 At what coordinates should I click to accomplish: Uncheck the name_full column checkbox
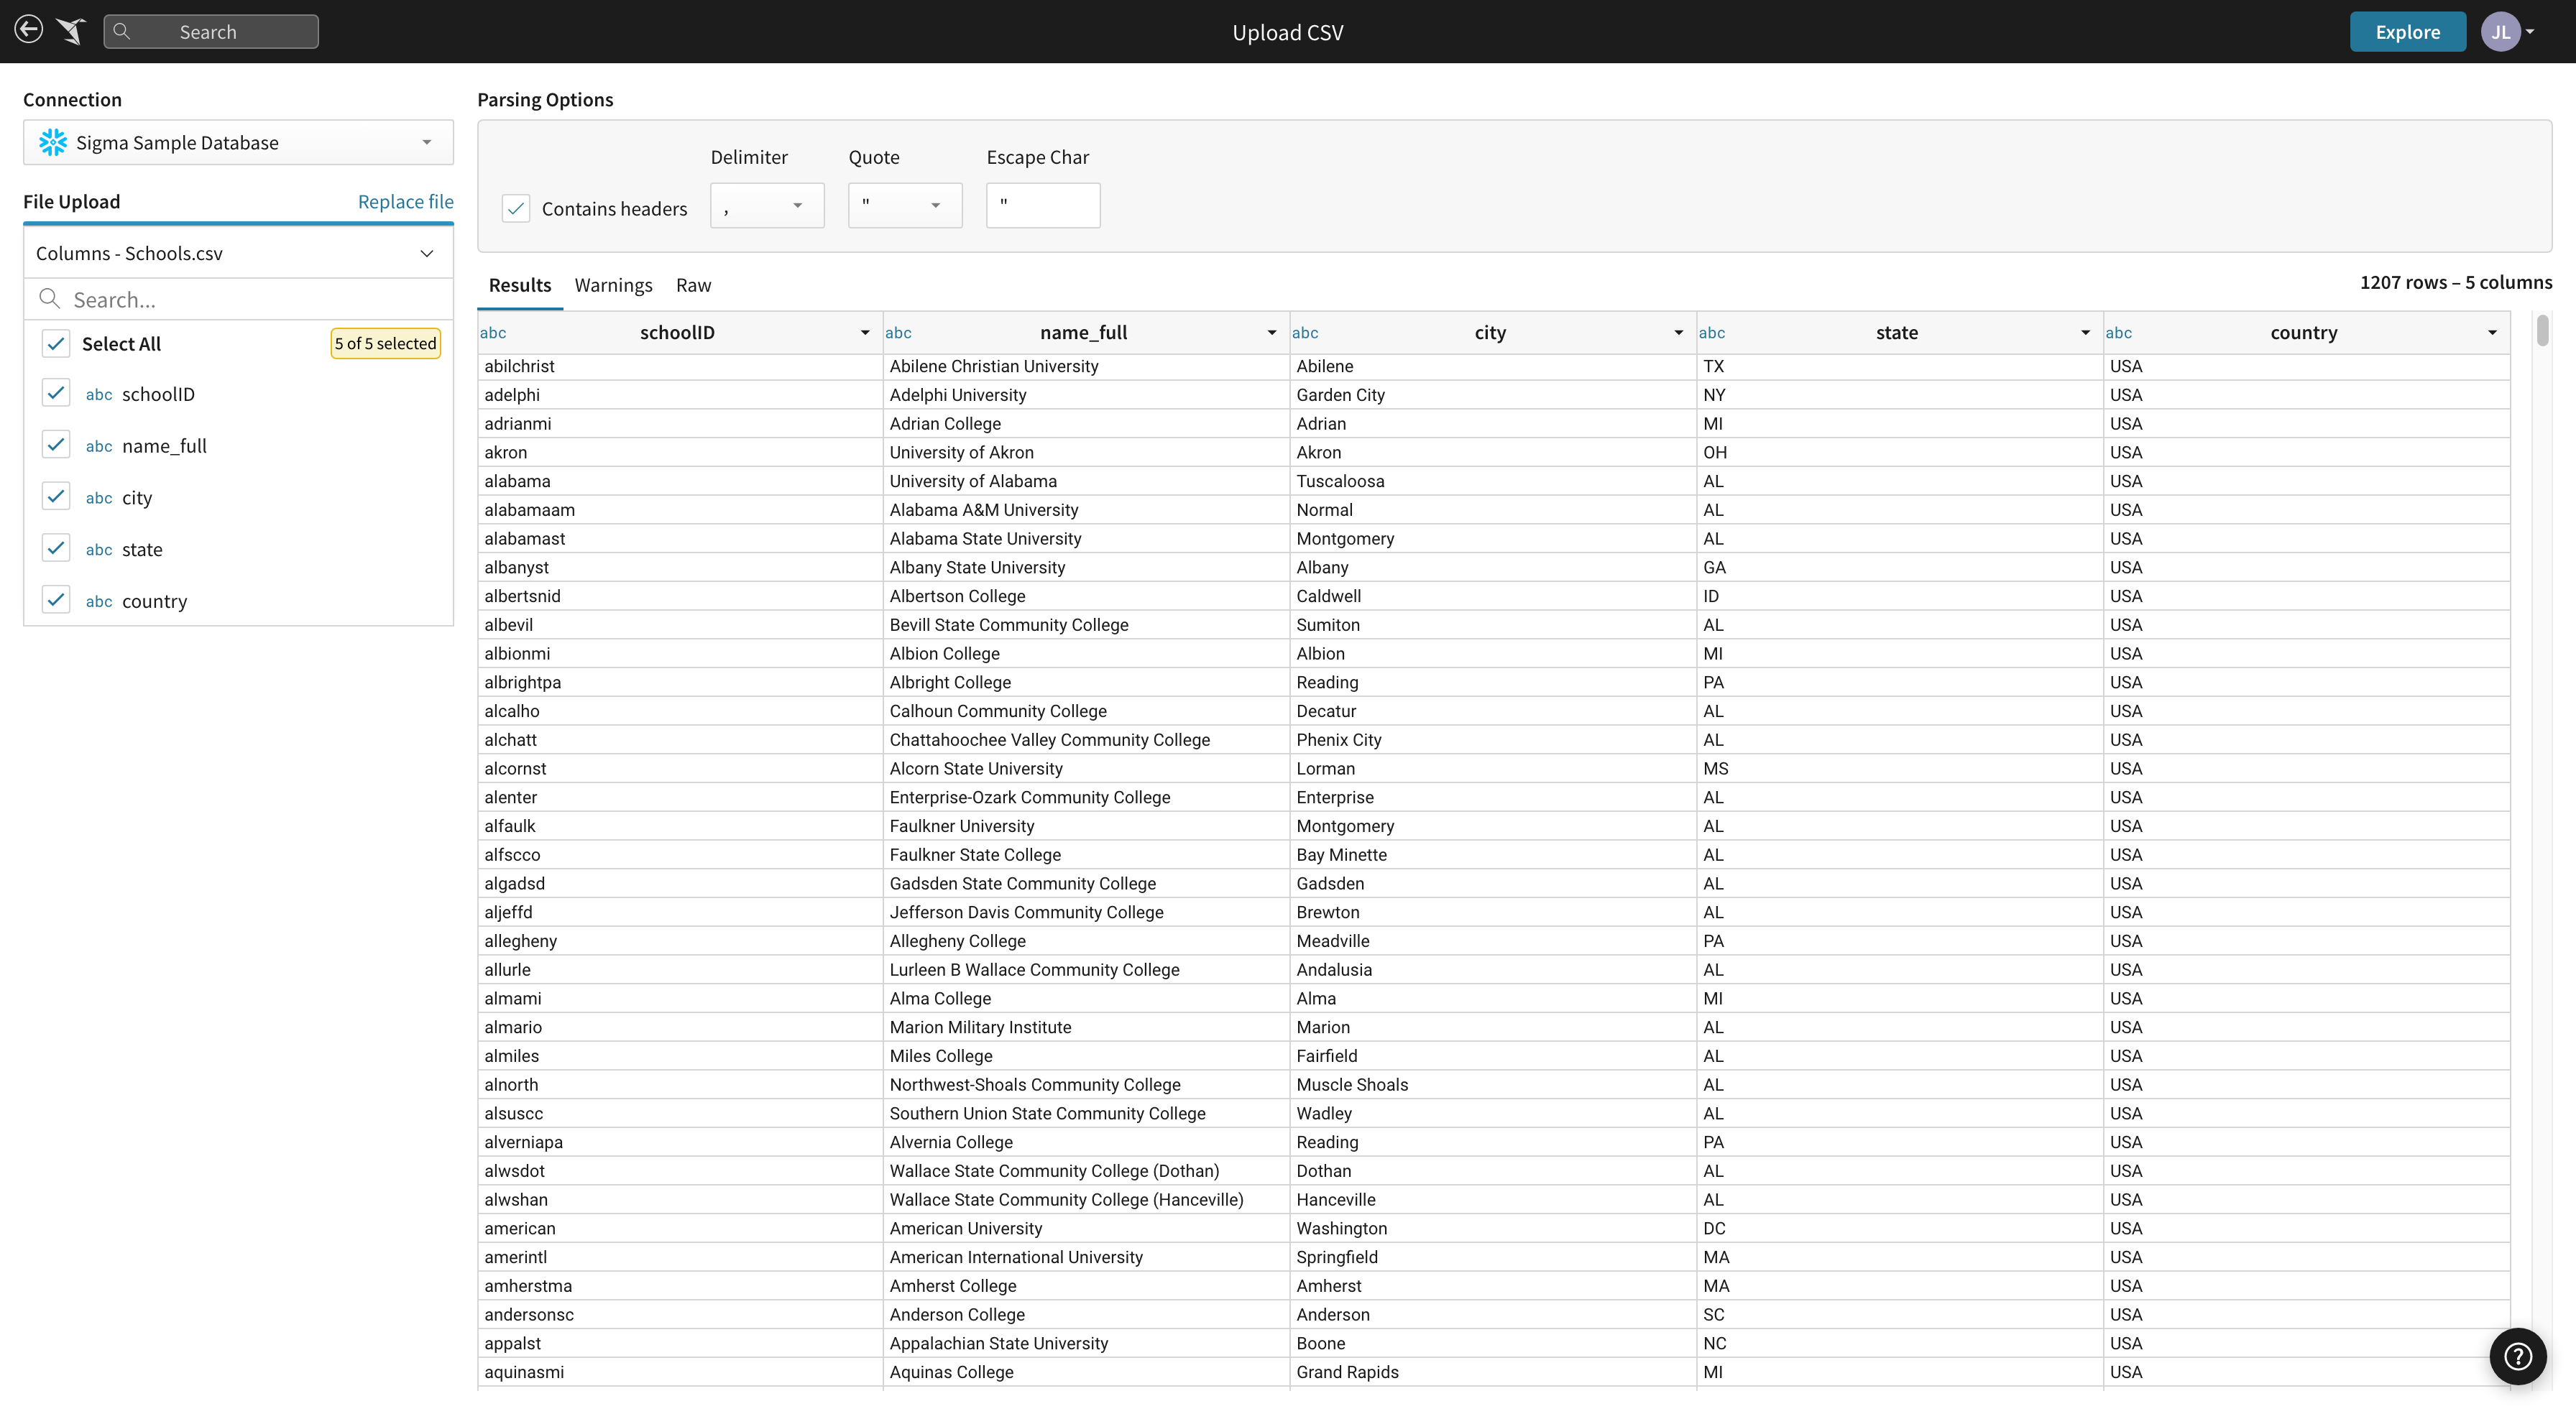(x=56, y=445)
